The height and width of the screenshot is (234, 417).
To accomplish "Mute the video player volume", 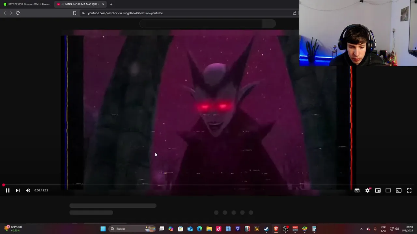I will tap(28, 190).
